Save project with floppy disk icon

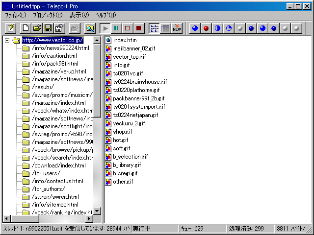pyautogui.click(x=48, y=28)
